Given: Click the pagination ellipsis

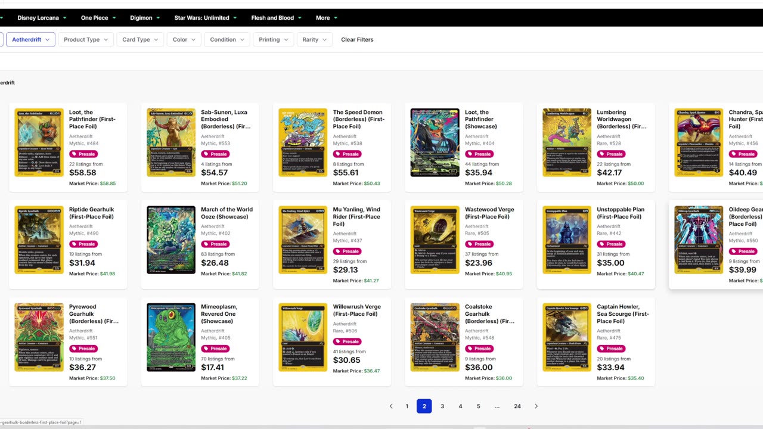Looking at the screenshot, I should (x=497, y=406).
